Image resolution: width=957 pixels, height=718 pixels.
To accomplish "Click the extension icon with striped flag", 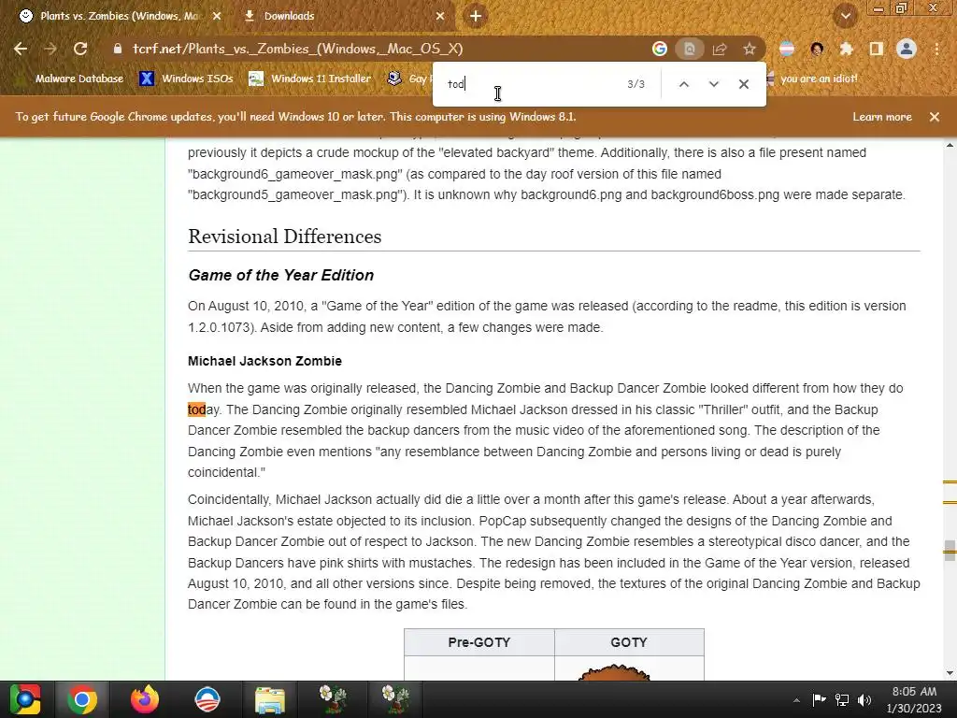I will point(787,49).
